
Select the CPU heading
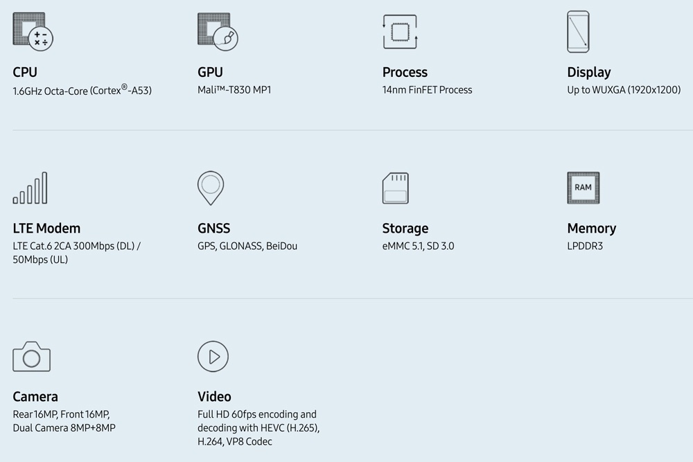click(x=25, y=72)
